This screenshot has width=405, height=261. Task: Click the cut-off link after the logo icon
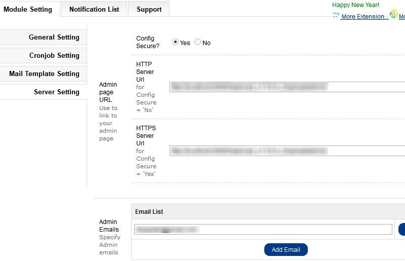click(402, 17)
